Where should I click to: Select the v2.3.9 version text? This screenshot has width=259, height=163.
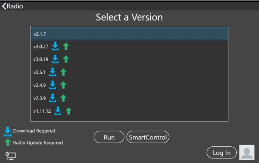pos(39,98)
